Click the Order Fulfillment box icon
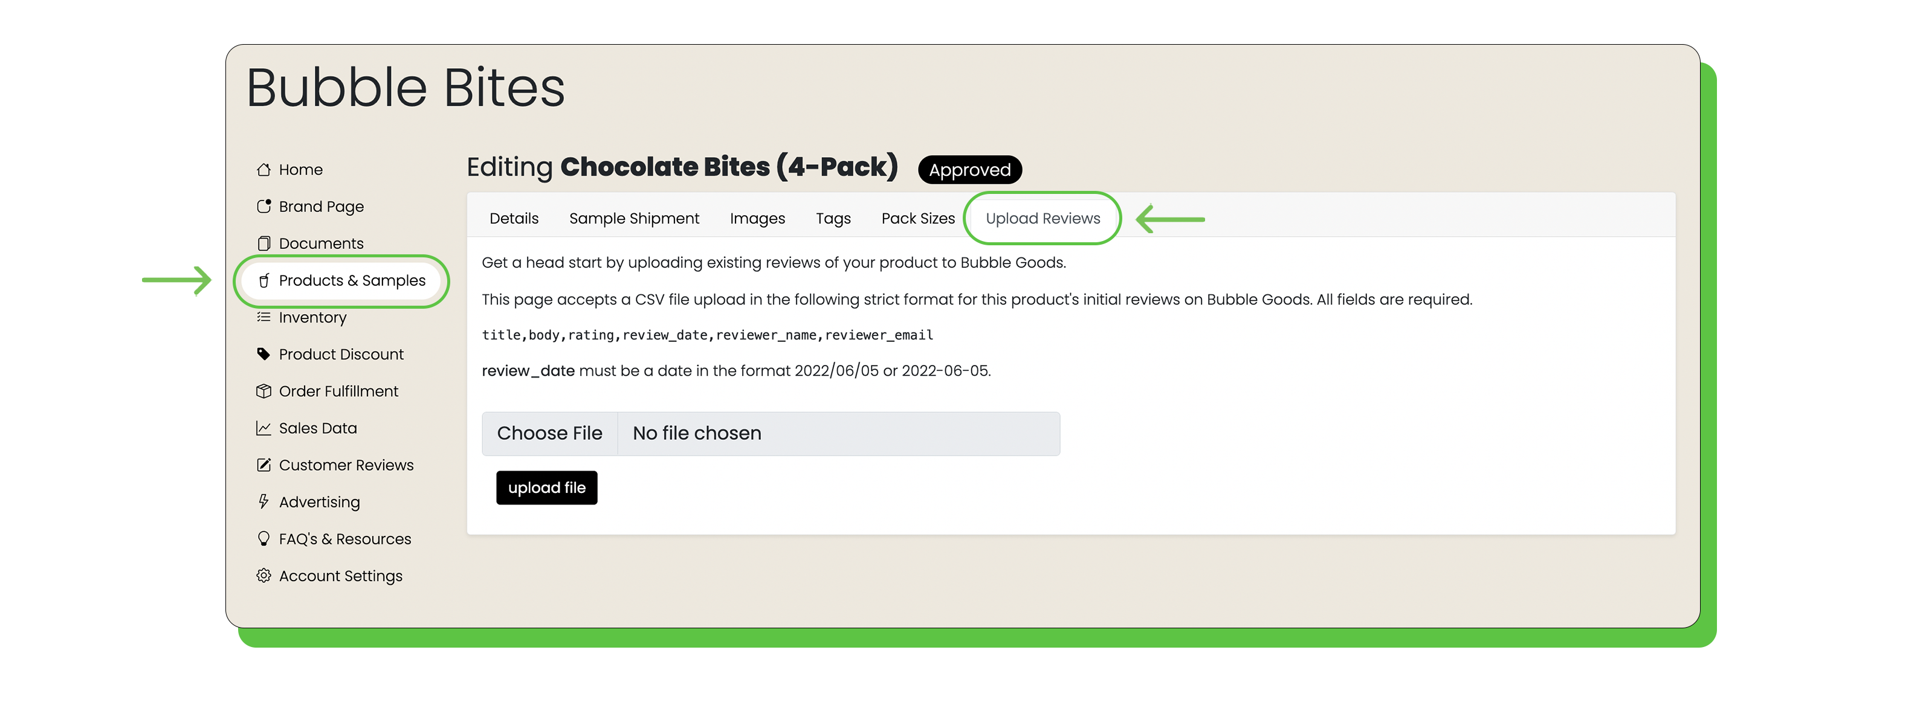Viewport: 1917px width, 702px height. coord(263,391)
